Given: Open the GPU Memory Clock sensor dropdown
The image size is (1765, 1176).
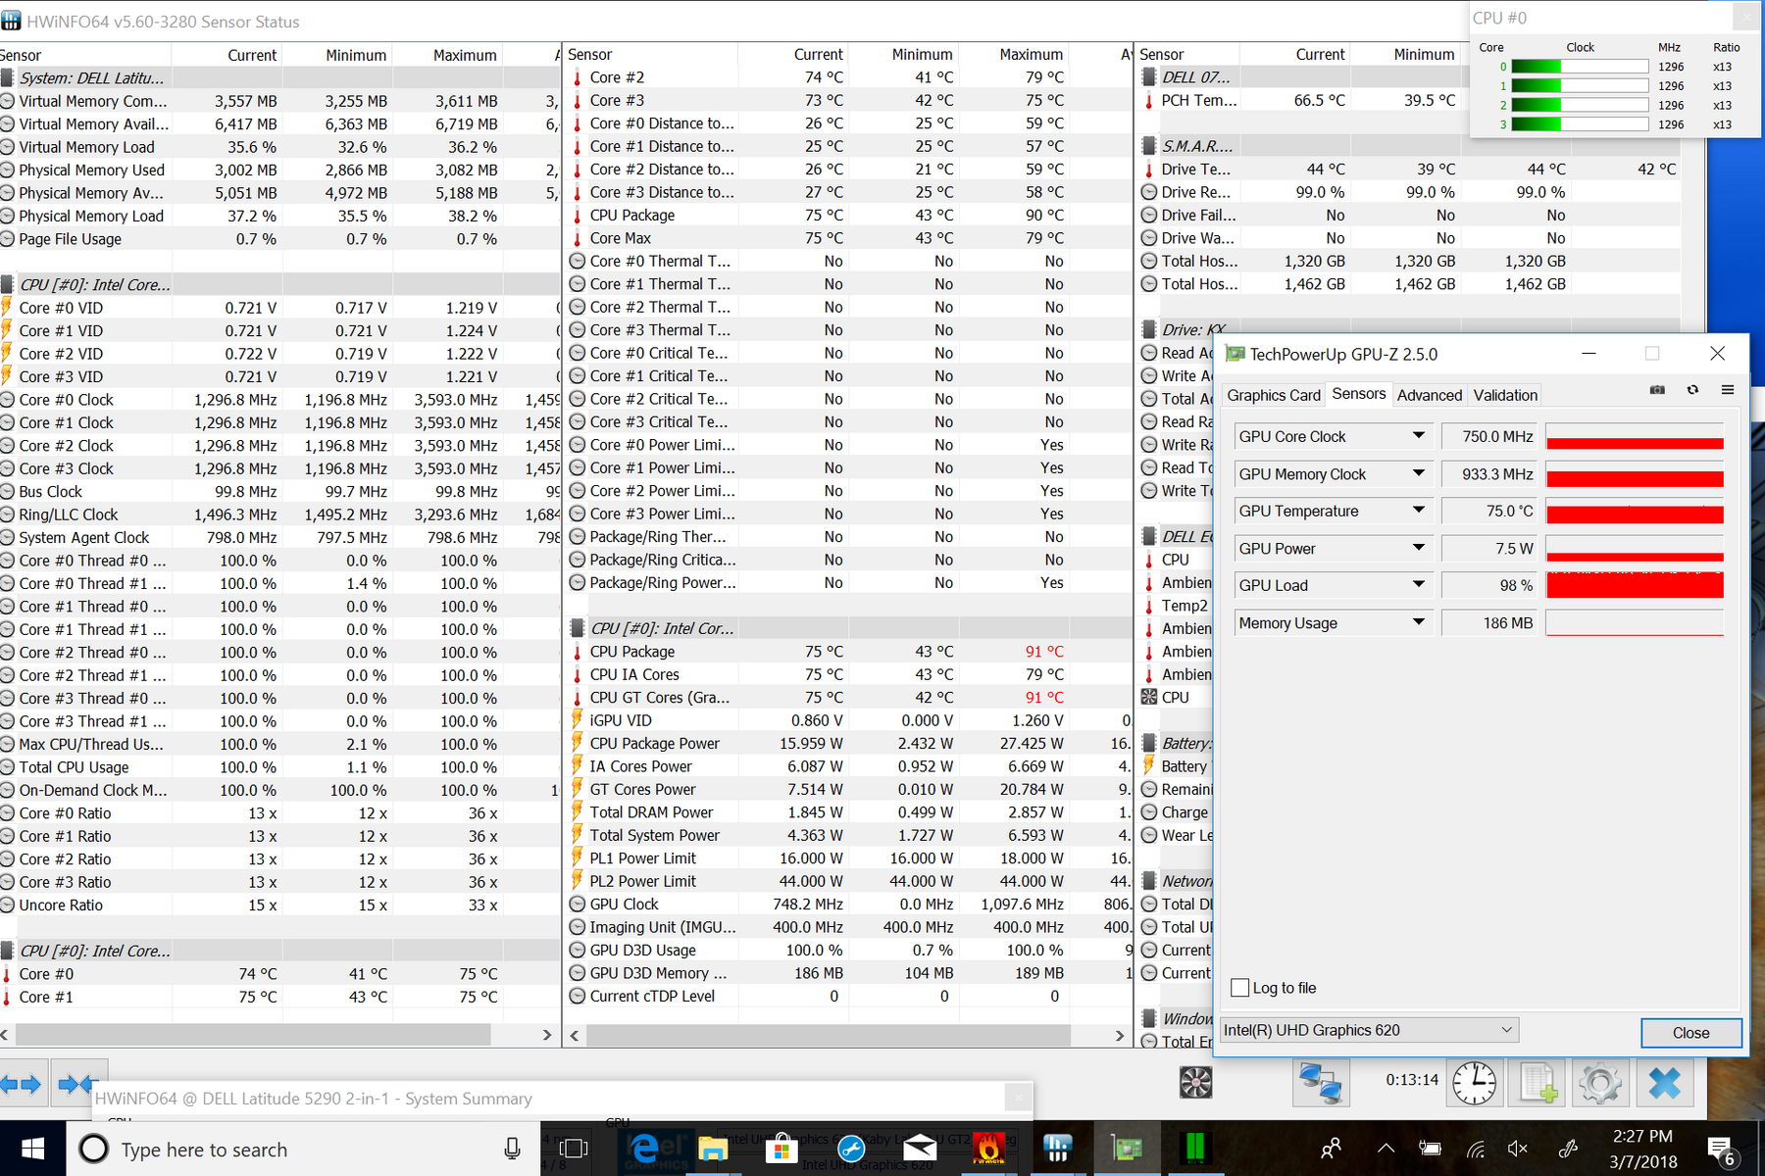Looking at the screenshot, I should click(x=1418, y=473).
